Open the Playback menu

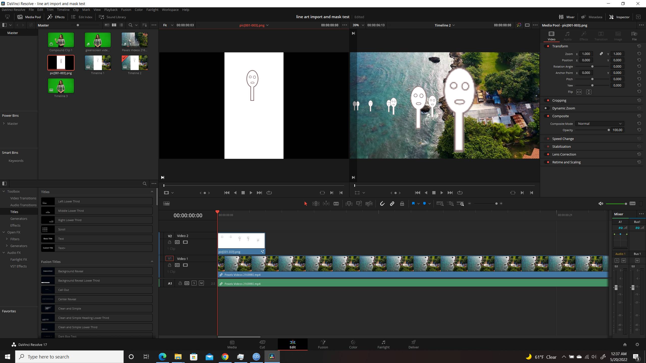click(x=111, y=10)
